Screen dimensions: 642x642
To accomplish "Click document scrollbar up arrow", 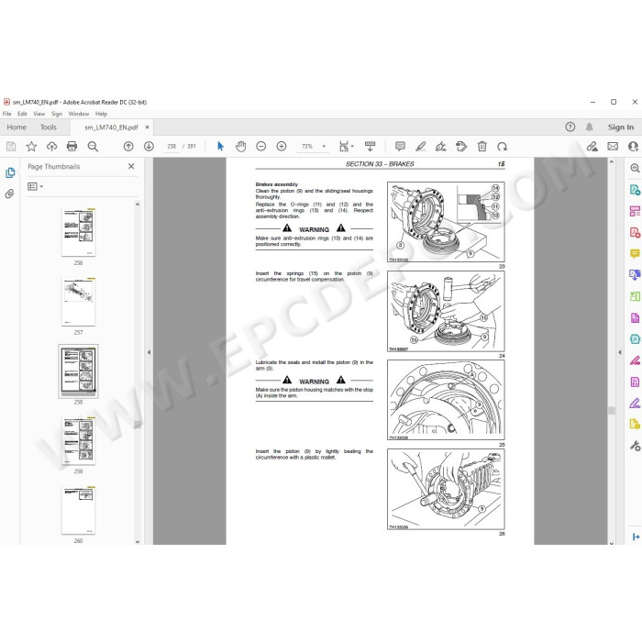I will click(612, 162).
